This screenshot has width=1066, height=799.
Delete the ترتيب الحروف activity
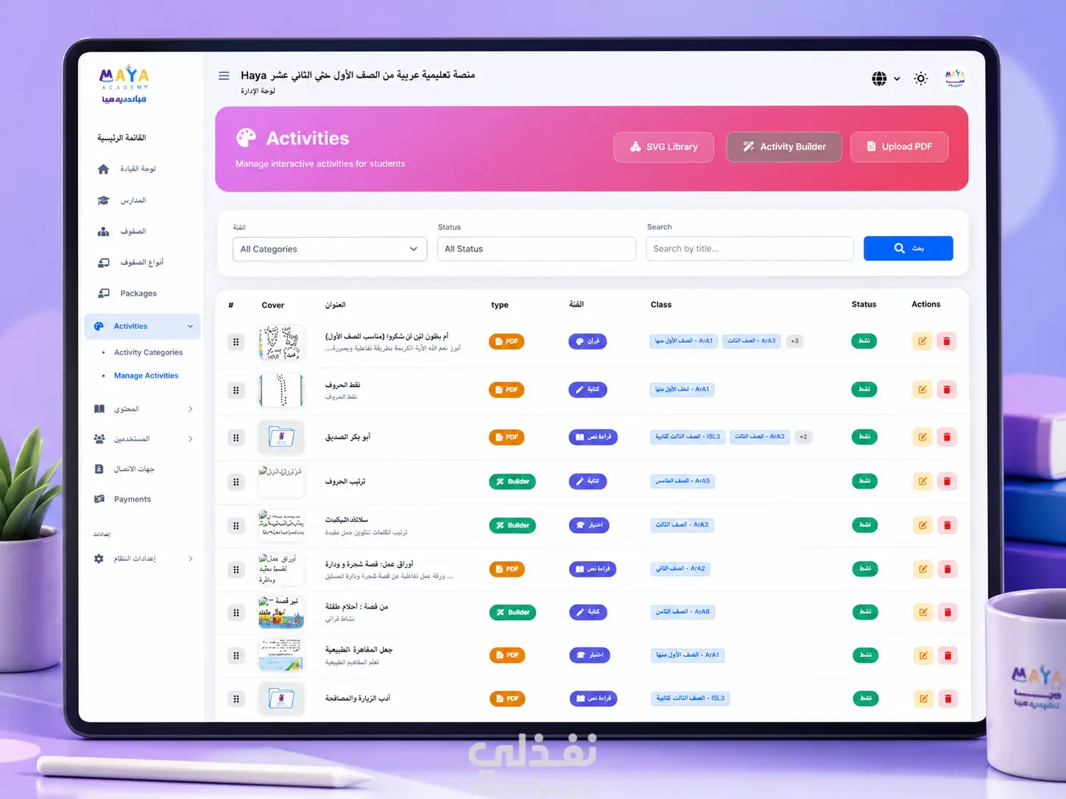click(x=947, y=481)
